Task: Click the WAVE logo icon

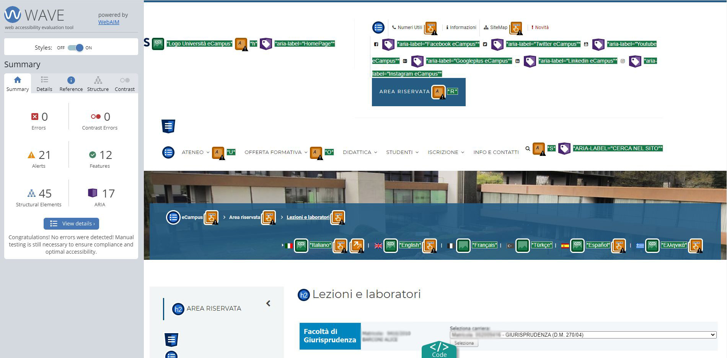Action: point(13,15)
